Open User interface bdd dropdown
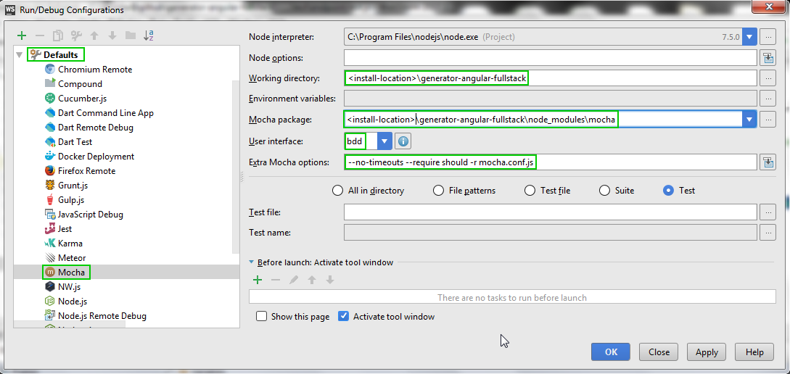The height and width of the screenshot is (374, 790). [384, 141]
